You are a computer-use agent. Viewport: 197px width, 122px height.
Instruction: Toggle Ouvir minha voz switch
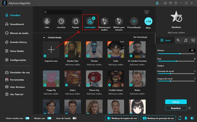point(27,118)
